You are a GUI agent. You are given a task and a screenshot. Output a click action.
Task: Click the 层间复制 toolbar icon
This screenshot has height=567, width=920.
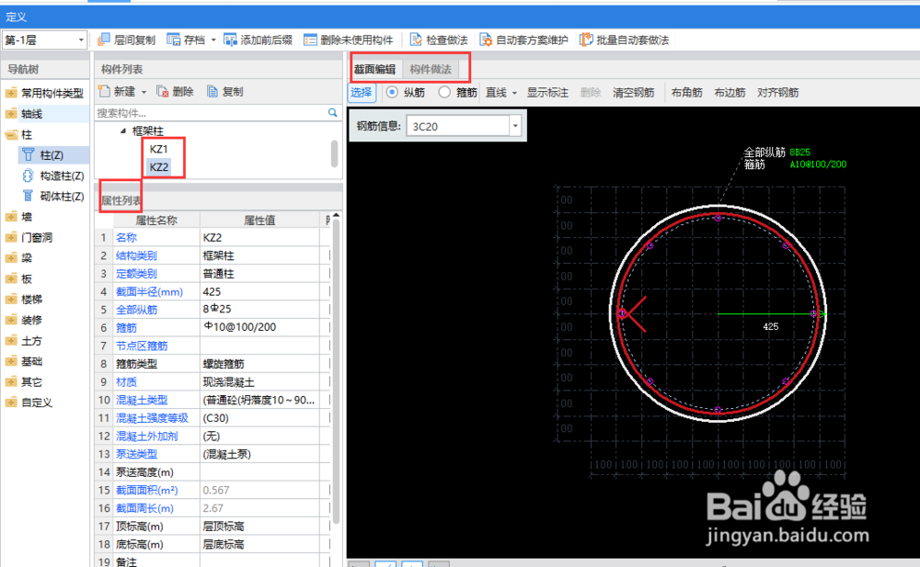(x=104, y=40)
